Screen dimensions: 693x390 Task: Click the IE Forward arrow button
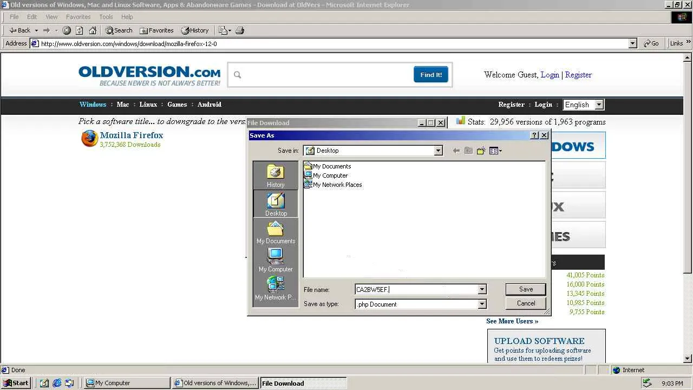tap(47, 30)
